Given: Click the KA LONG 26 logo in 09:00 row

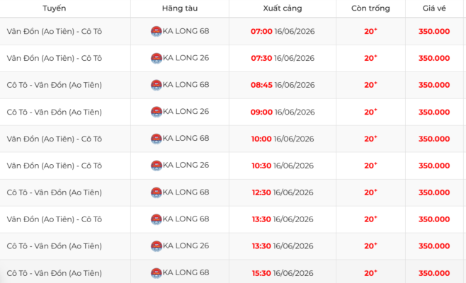Looking at the screenshot, I should (157, 112).
